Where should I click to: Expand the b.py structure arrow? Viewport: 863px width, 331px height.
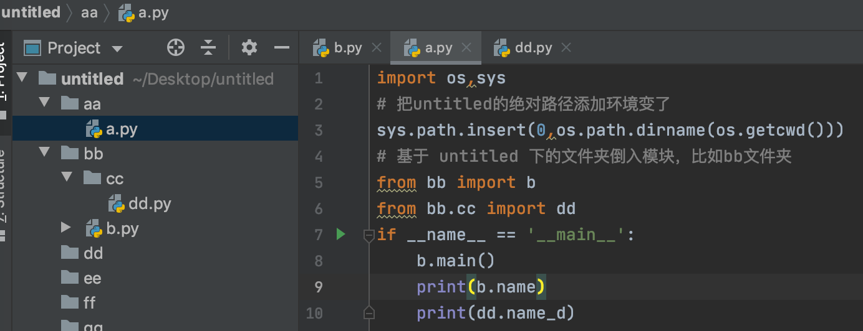coord(66,228)
